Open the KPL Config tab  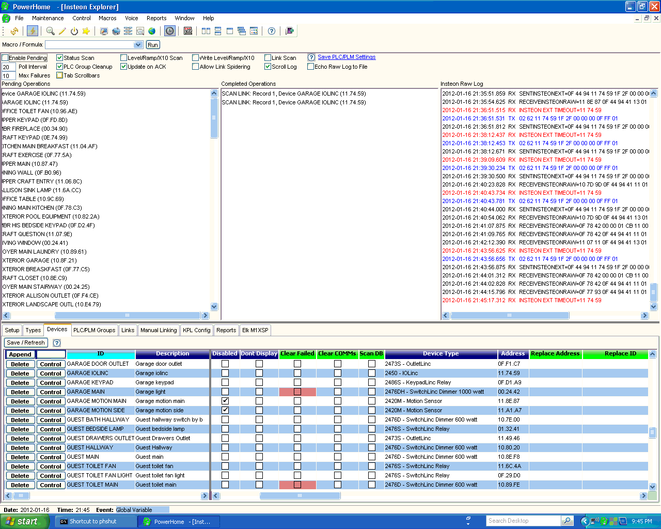tap(197, 330)
